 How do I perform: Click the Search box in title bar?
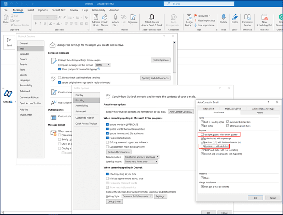[x=198, y=4]
